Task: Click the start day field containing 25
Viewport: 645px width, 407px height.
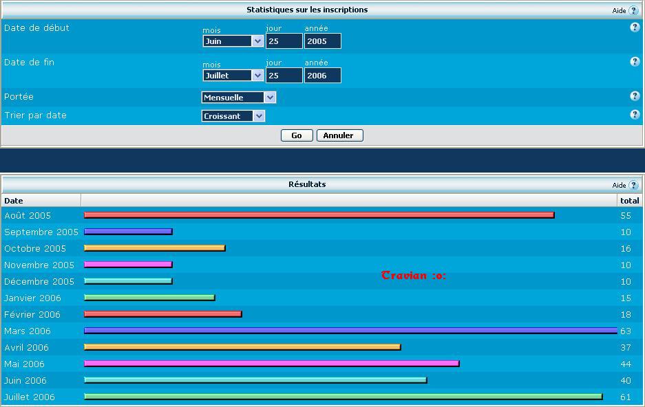Action: [284, 41]
